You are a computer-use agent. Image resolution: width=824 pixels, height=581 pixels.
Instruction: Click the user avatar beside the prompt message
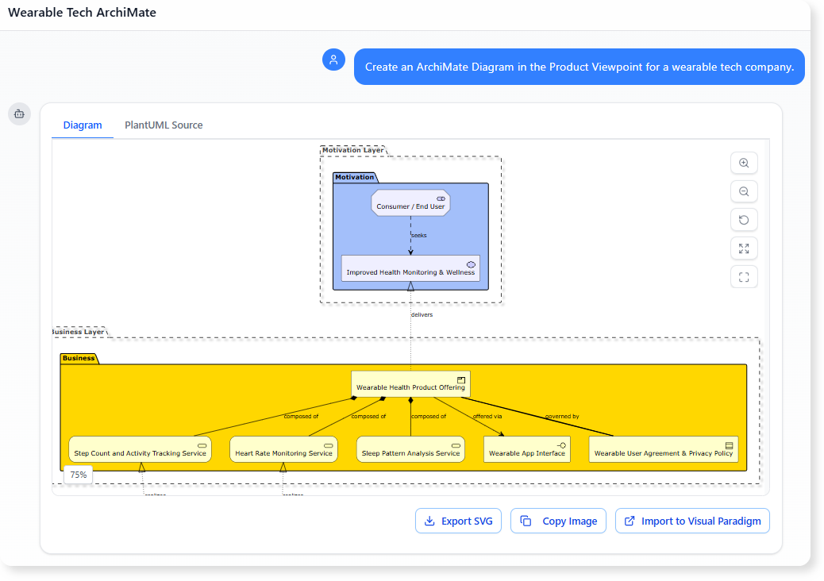[x=333, y=60]
